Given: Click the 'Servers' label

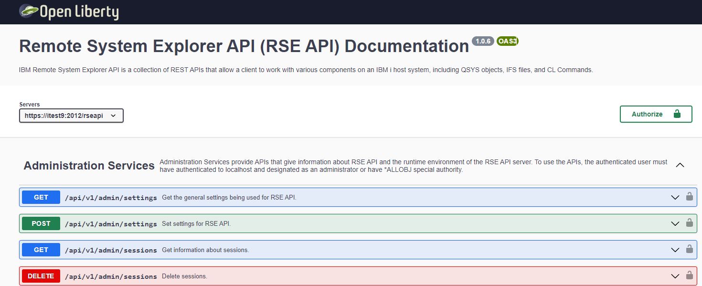Looking at the screenshot, I should point(30,104).
